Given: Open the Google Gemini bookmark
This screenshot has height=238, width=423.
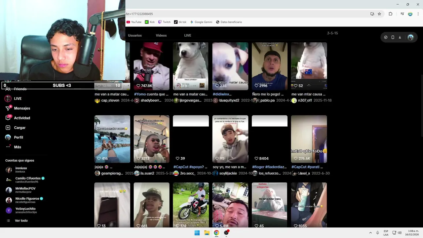Looking at the screenshot, I should (201, 22).
